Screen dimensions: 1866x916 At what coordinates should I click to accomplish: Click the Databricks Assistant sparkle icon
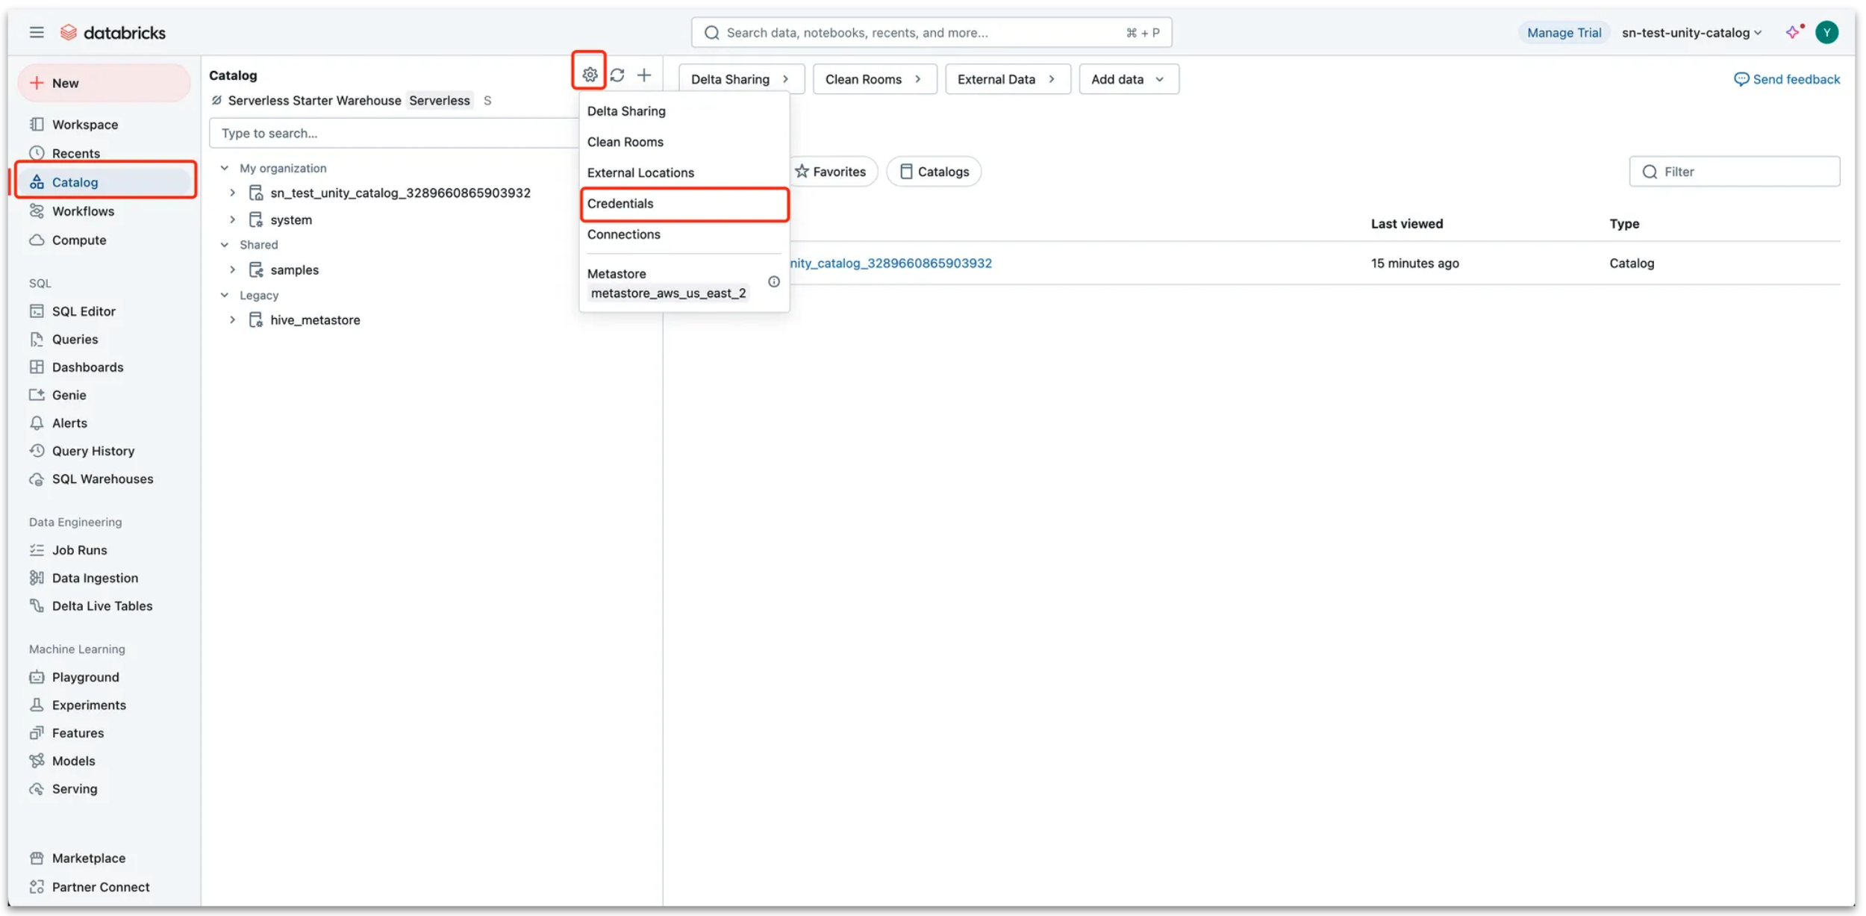coord(1793,32)
